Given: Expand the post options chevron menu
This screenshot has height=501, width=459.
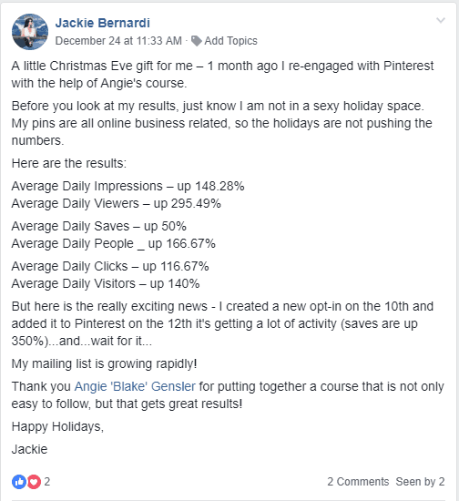Looking at the screenshot, I should 441,20.
